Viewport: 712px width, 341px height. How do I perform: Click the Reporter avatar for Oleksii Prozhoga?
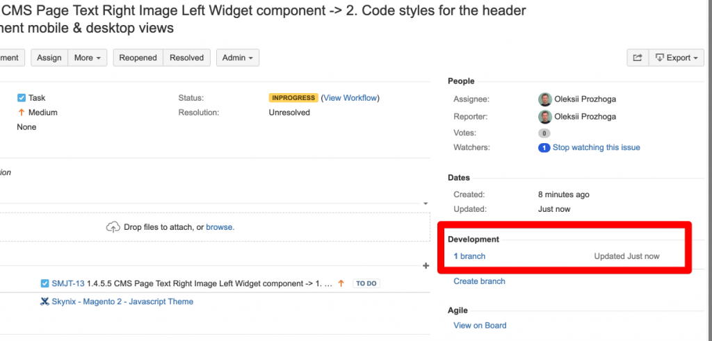pyautogui.click(x=545, y=117)
